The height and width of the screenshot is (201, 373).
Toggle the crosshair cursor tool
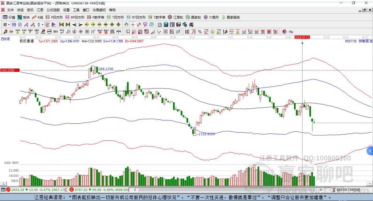coord(133,25)
